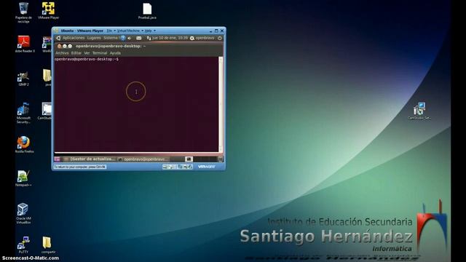Switch to Gestor de actualiza... taskbar button

(x=90, y=159)
